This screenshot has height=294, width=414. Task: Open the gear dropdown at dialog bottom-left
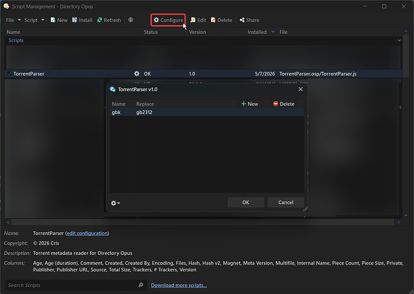click(115, 203)
